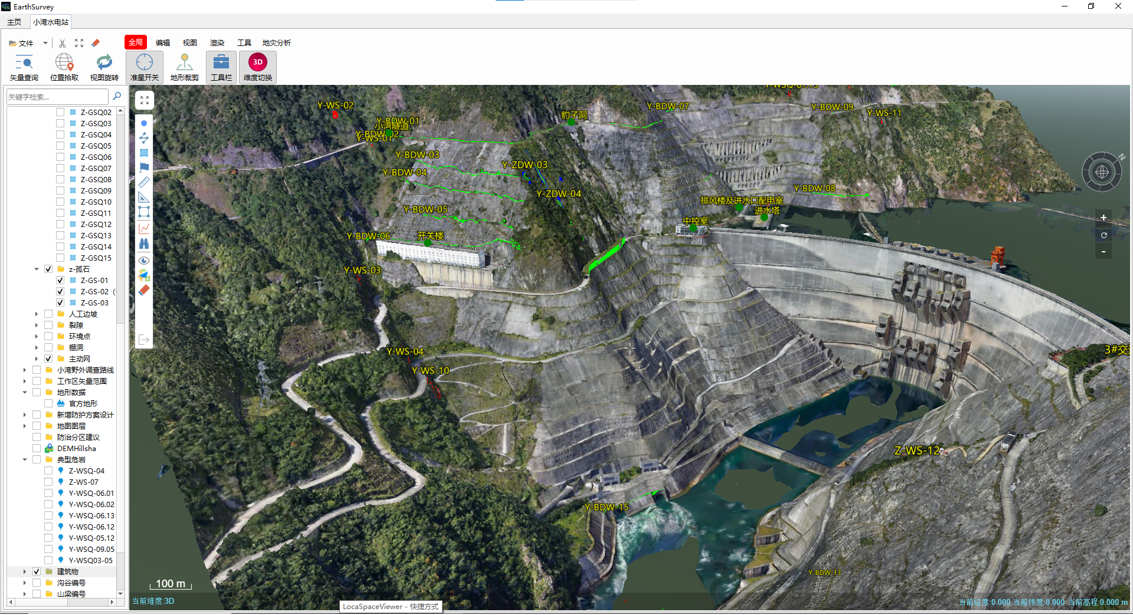Image resolution: width=1133 pixels, height=615 pixels.
Task: Collapse the z-孤石 folder
Action: pos(37,269)
